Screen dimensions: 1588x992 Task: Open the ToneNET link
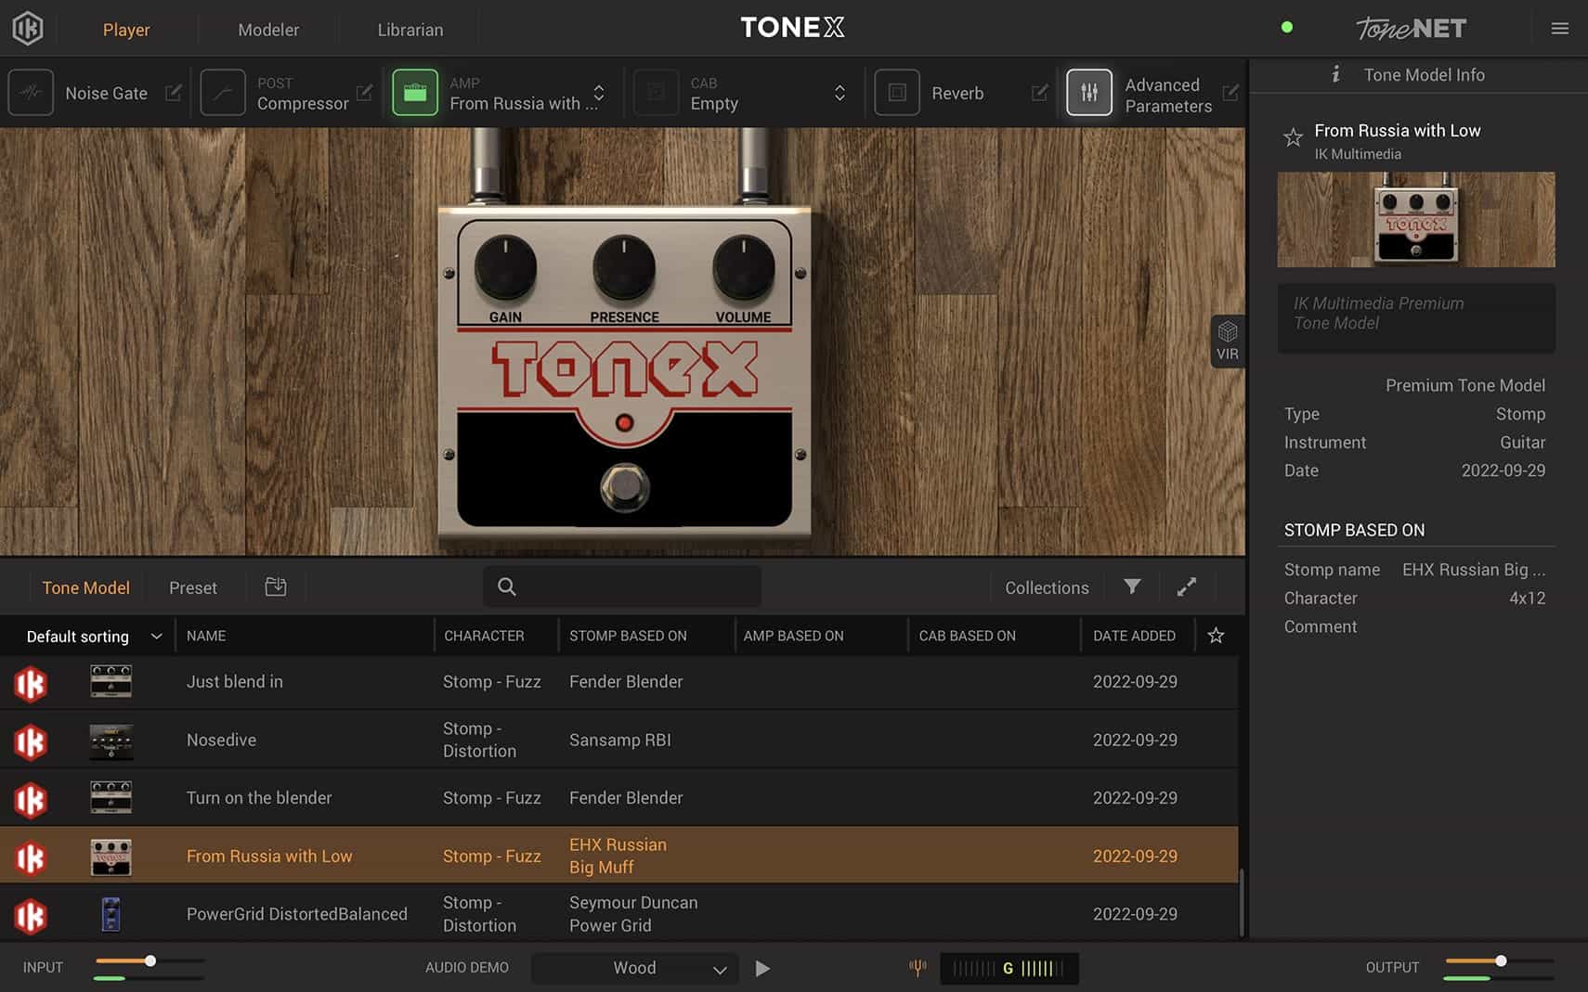coord(1411,29)
